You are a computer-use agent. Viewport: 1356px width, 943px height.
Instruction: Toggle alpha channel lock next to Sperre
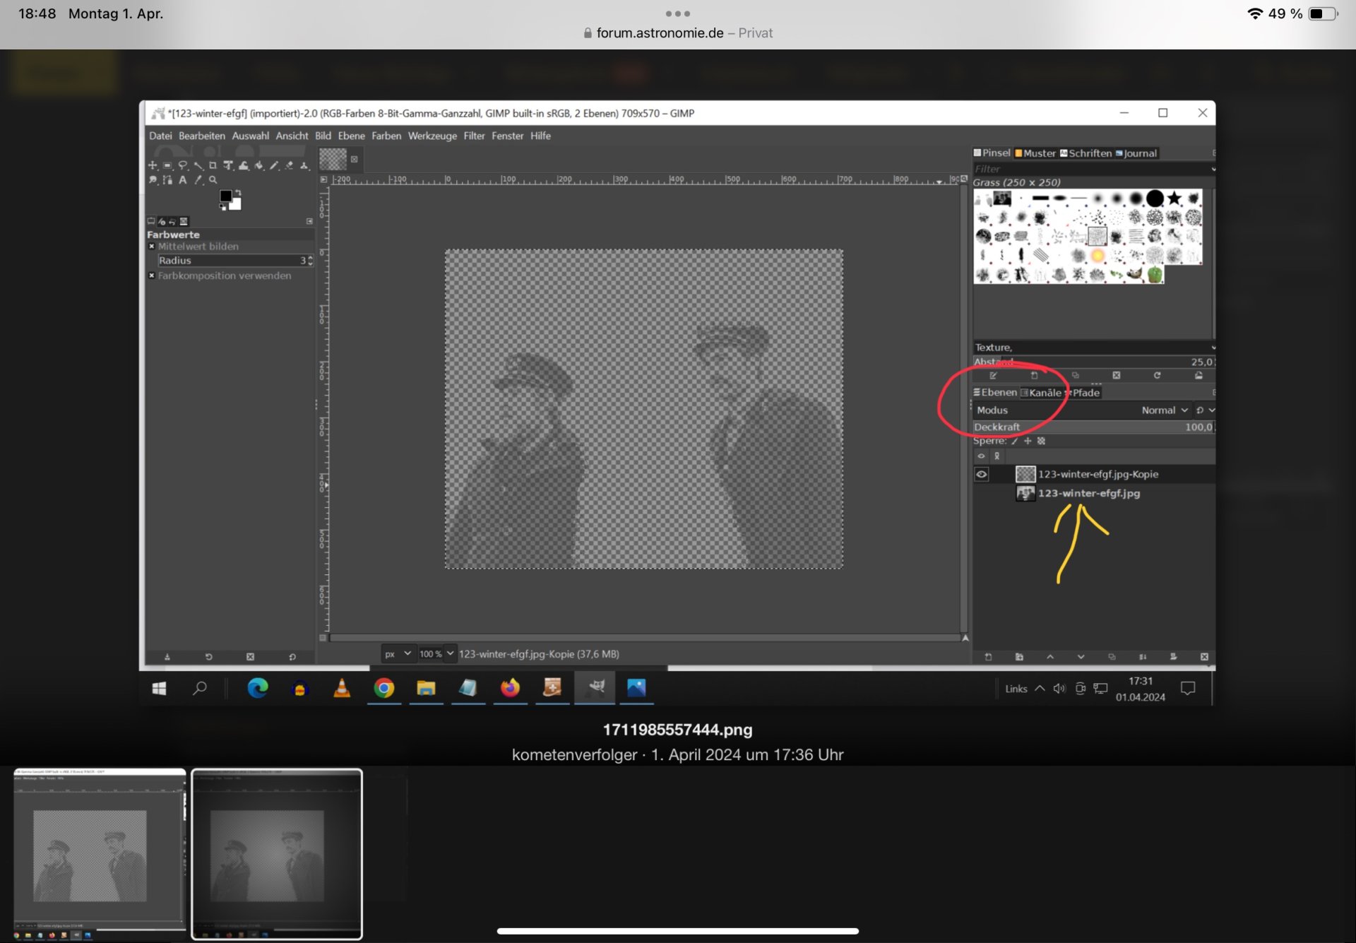pyautogui.click(x=1041, y=441)
